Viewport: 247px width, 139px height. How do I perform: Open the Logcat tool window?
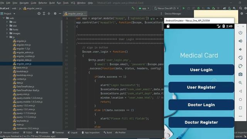(73, 132)
